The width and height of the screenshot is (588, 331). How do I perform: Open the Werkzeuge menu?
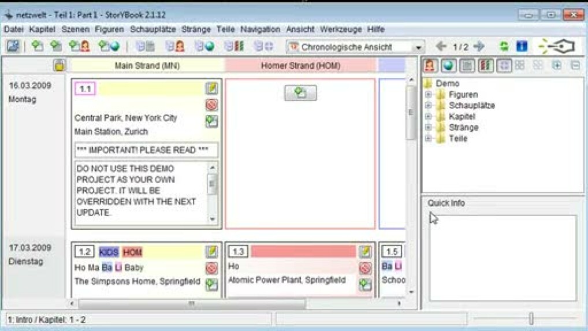[x=340, y=29]
